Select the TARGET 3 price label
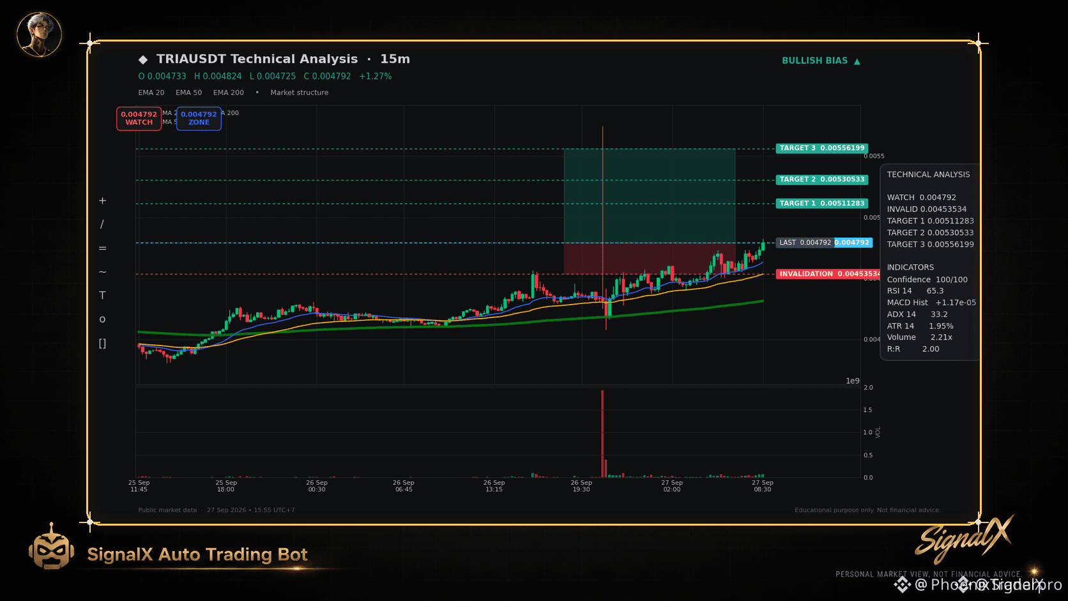 [x=822, y=148]
